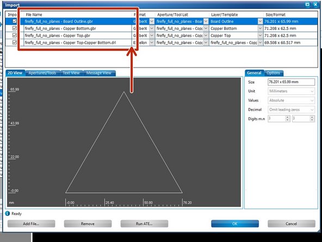Screen dimensions: 322x242
Task: Uncheck import box for Copper Top-Copper Bottom.drl
Action: [15, 43]
